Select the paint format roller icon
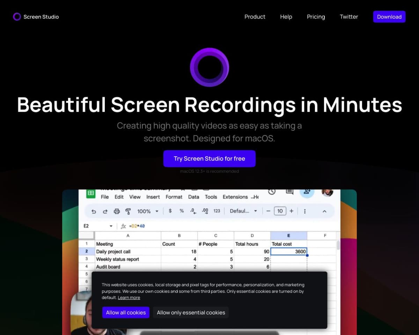 (x=128, y=211)
